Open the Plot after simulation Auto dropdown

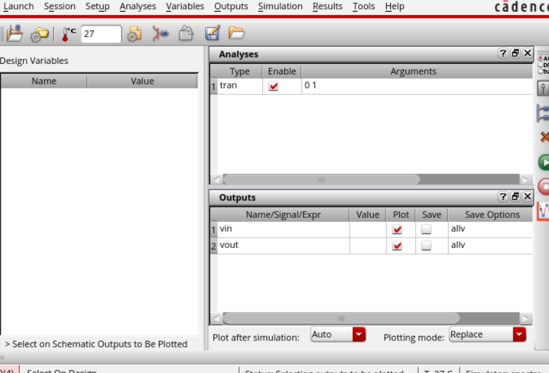tap(338, 335)
